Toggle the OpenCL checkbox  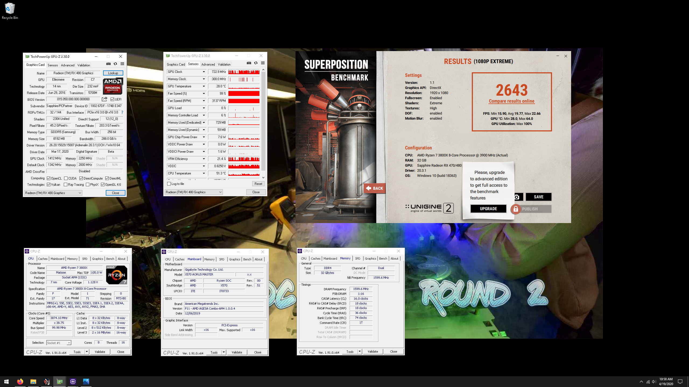48,178
